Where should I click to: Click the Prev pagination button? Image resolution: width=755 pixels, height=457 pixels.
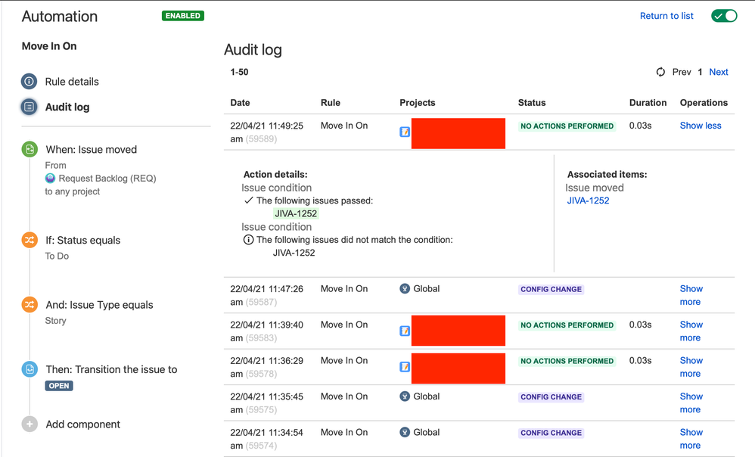tap(681, 72)
